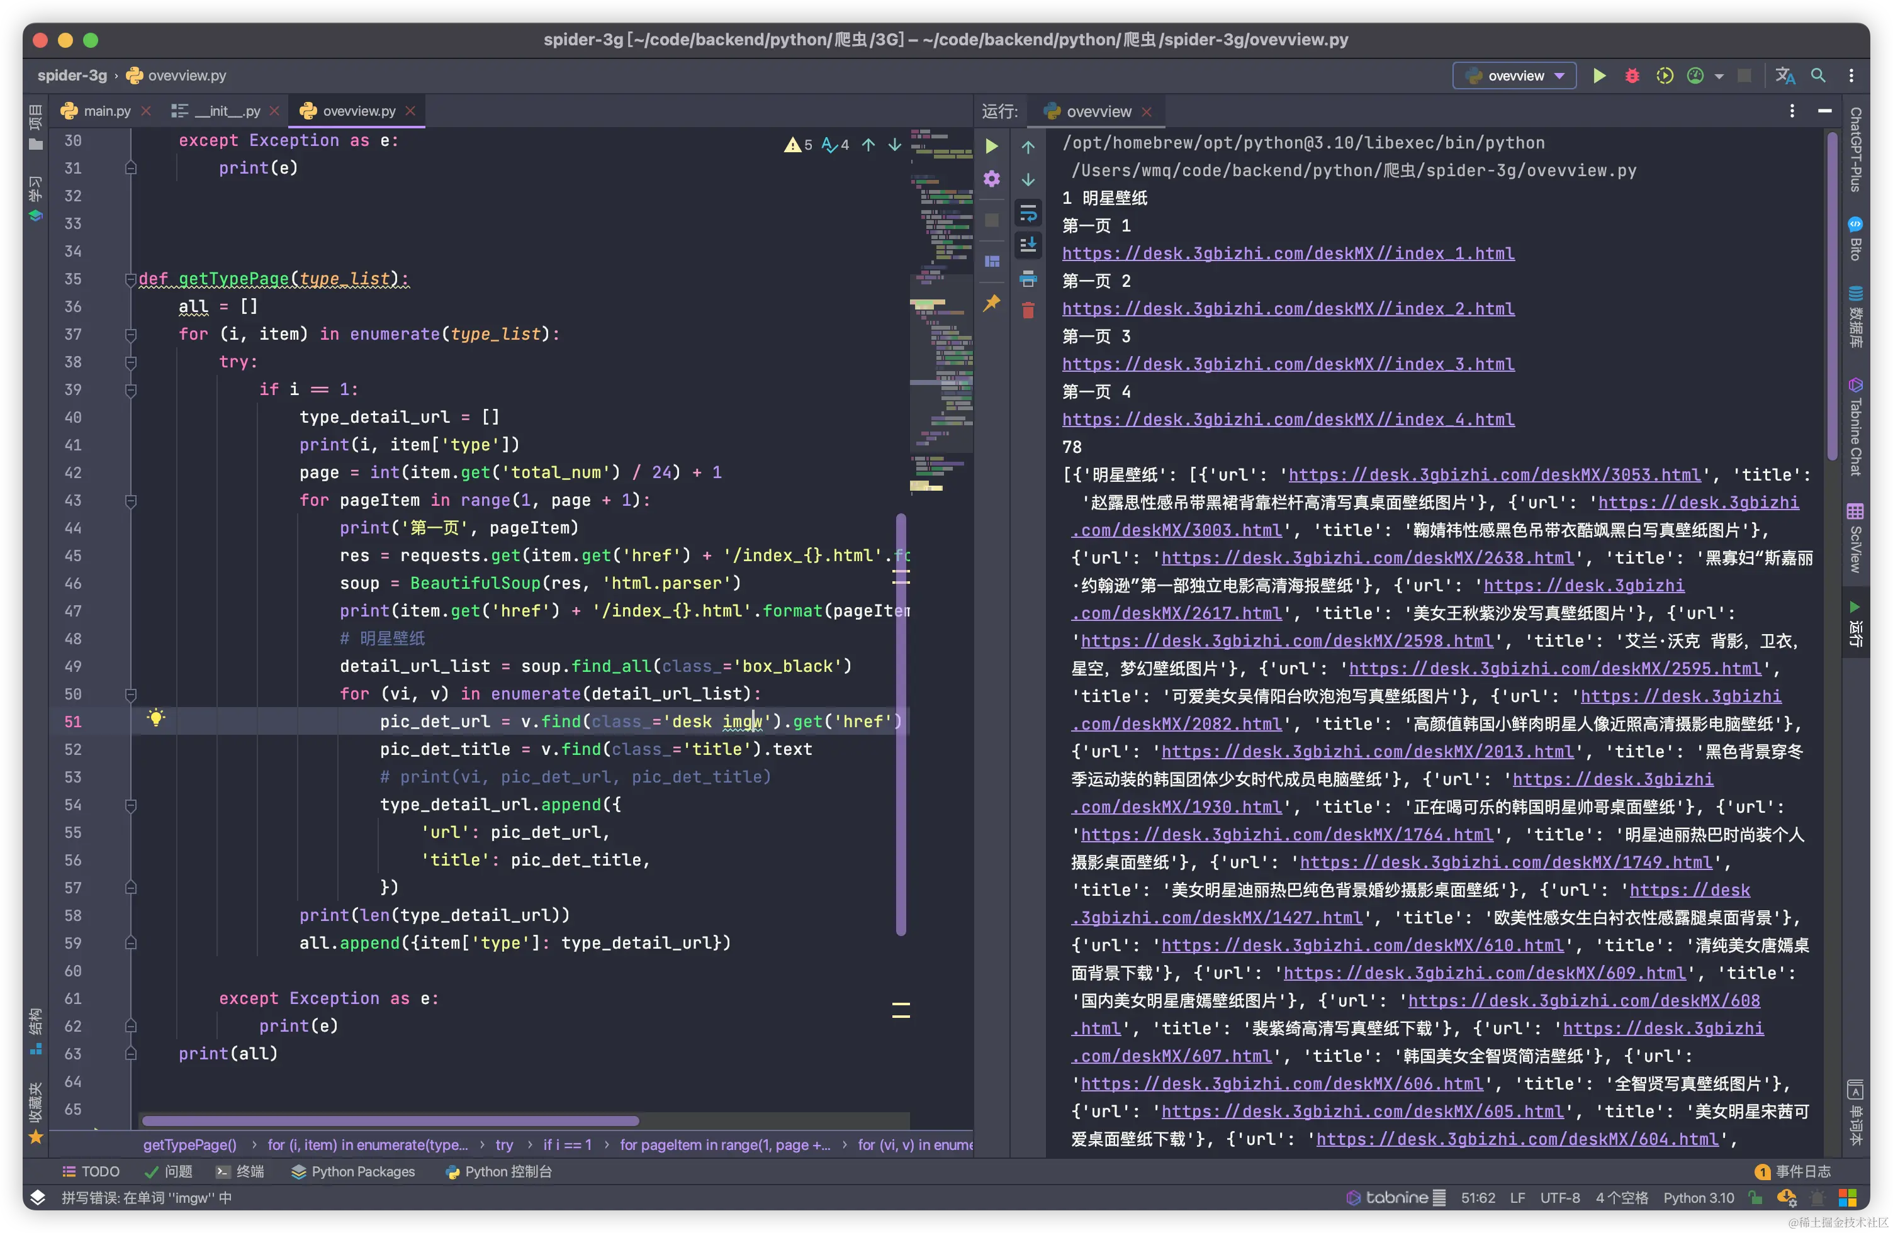Start debugging with the bug icon
Image resolution: width=1893 pixels, height=1233 pixels.
(1631, 75)
